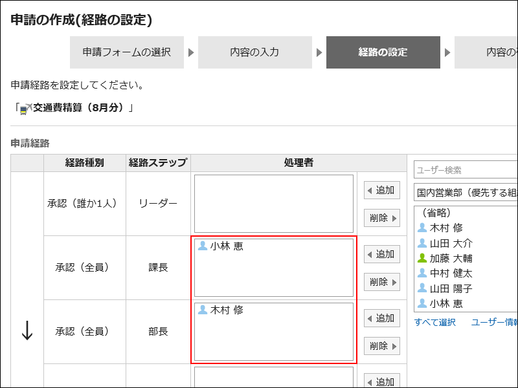Click the 承認（誰か1人） cell

(85, 204)
